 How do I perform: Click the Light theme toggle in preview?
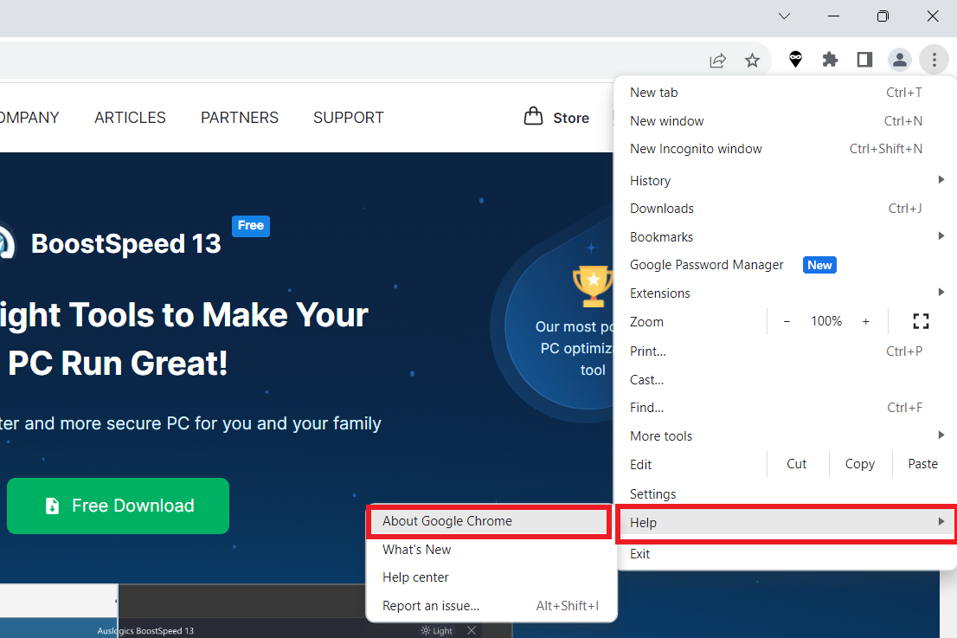point(436,631)
